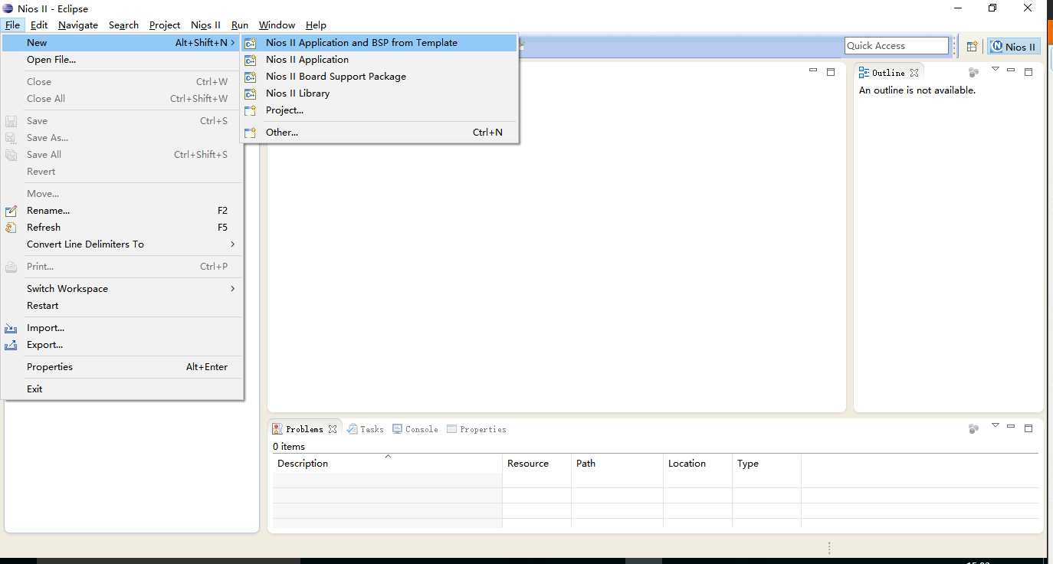The height and width of the screenshot is (564, 1053).
Task: Open the Problems view menu triangle
Action: pos(996,426)
